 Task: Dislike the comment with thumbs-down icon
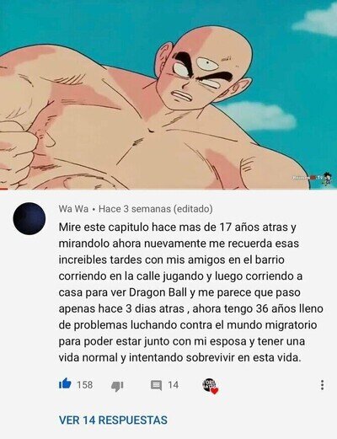point(117,386)
